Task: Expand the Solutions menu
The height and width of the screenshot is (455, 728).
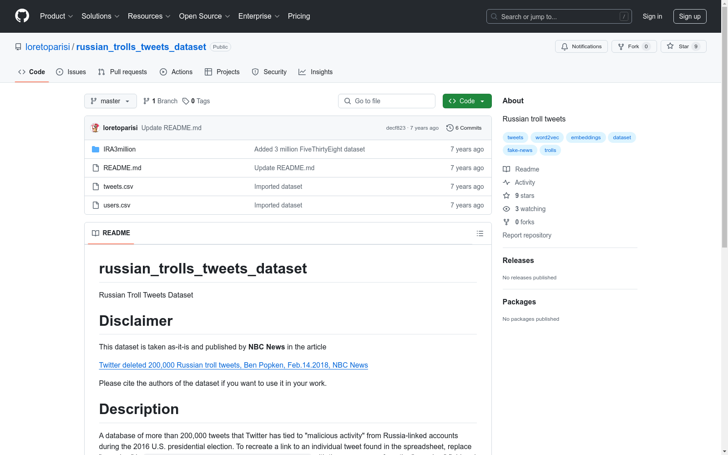Action: click(101, 16)
